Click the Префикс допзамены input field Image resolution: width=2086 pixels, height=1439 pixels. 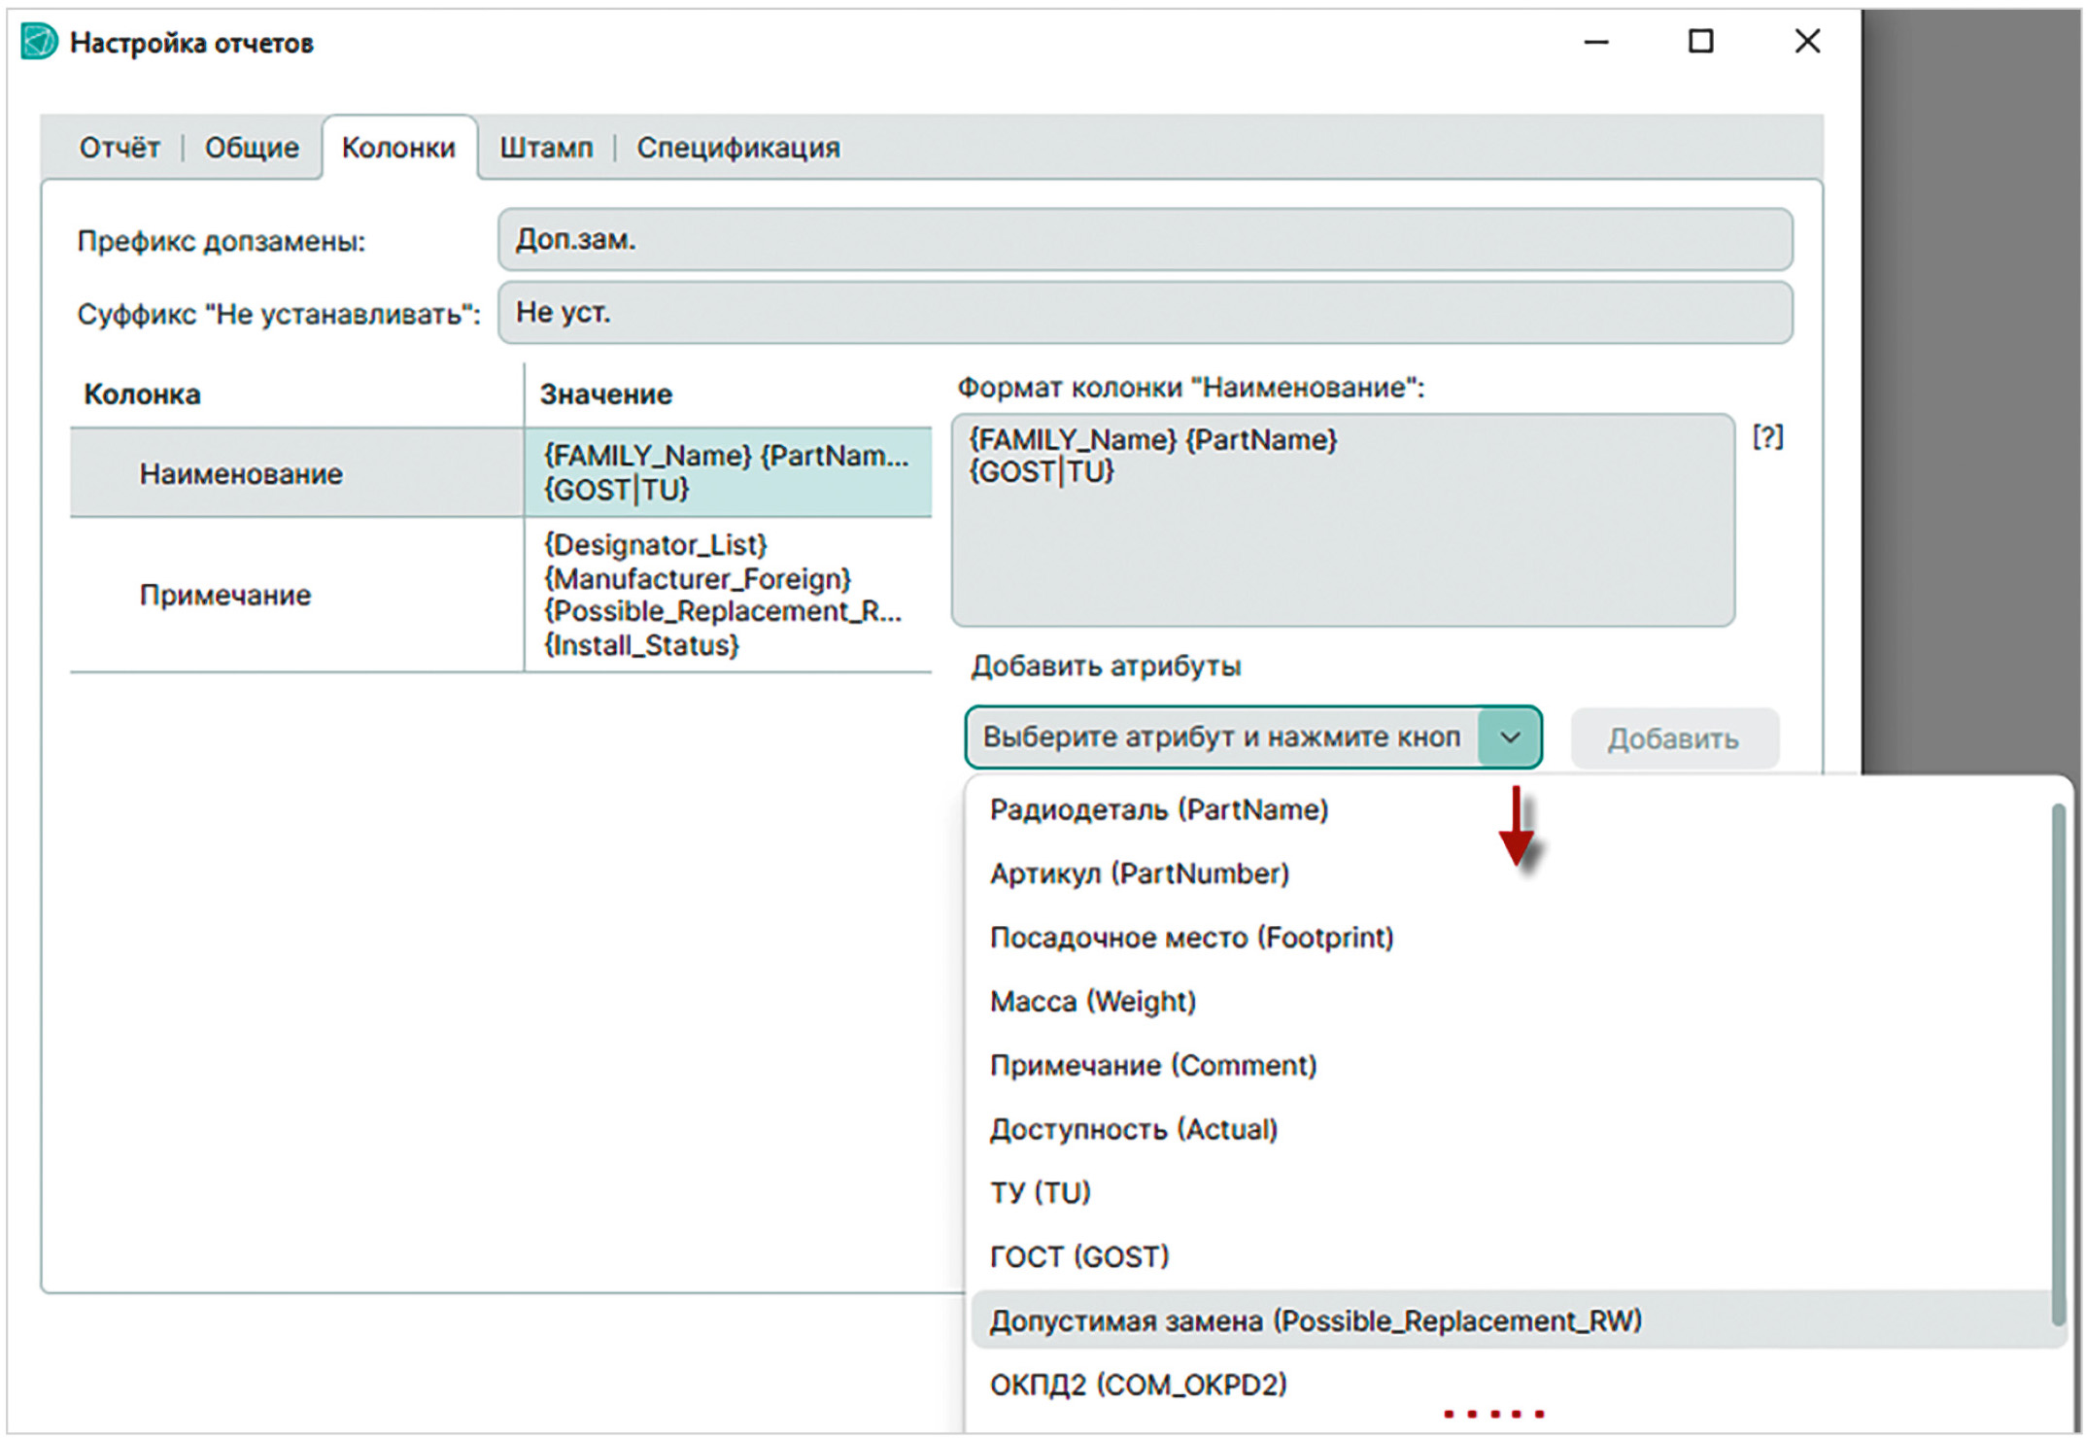pos(1145,239)
